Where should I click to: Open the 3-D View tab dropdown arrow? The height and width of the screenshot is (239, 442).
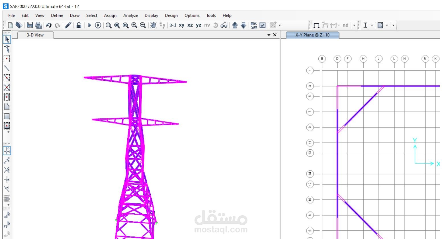[269, 35]
